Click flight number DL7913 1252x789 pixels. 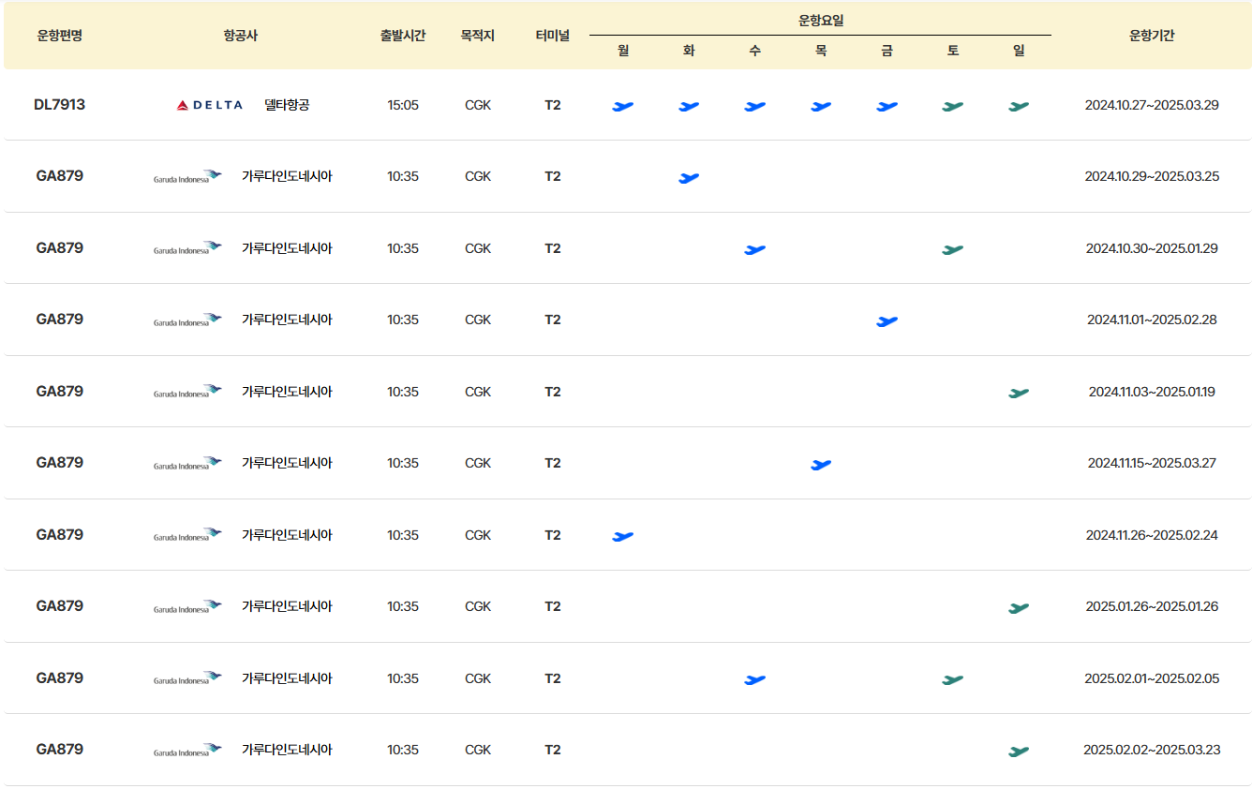(60, 105)
